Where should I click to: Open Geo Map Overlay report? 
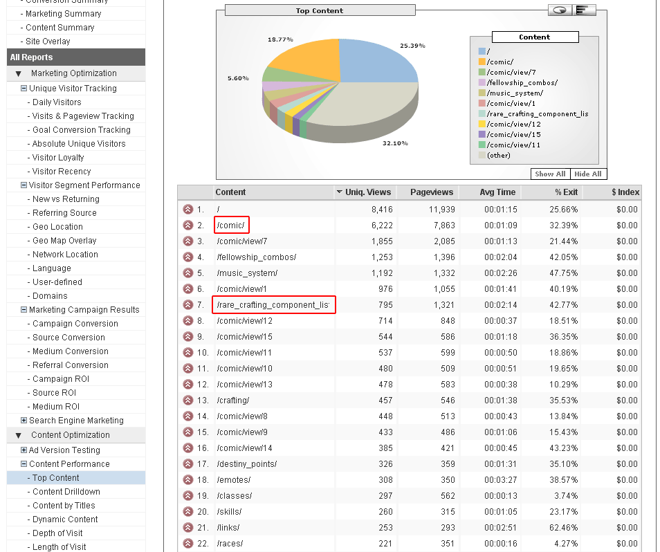(x=64, y=241)
